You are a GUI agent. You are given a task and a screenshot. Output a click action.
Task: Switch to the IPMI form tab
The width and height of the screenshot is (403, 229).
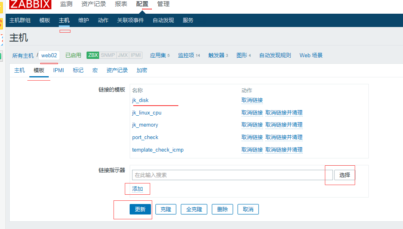point(59,70)
